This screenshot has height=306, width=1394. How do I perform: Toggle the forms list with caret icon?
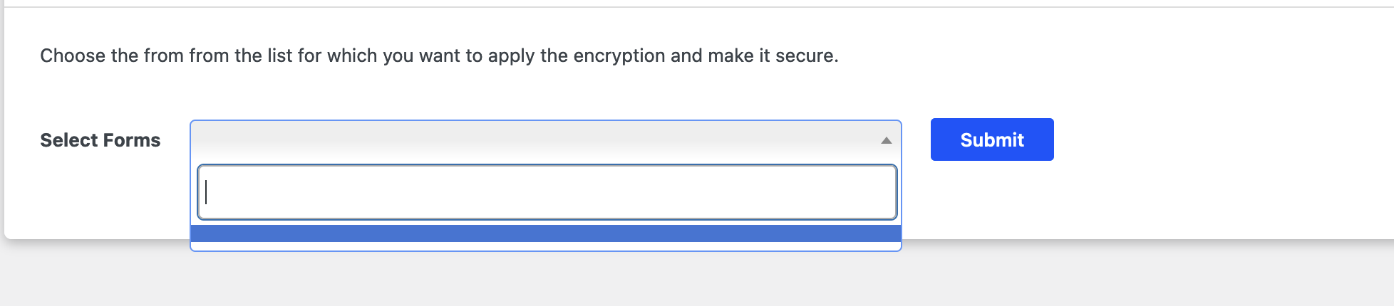pos(886,140)
